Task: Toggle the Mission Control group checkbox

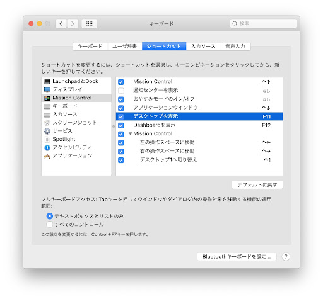Action: tap(121, 134)
